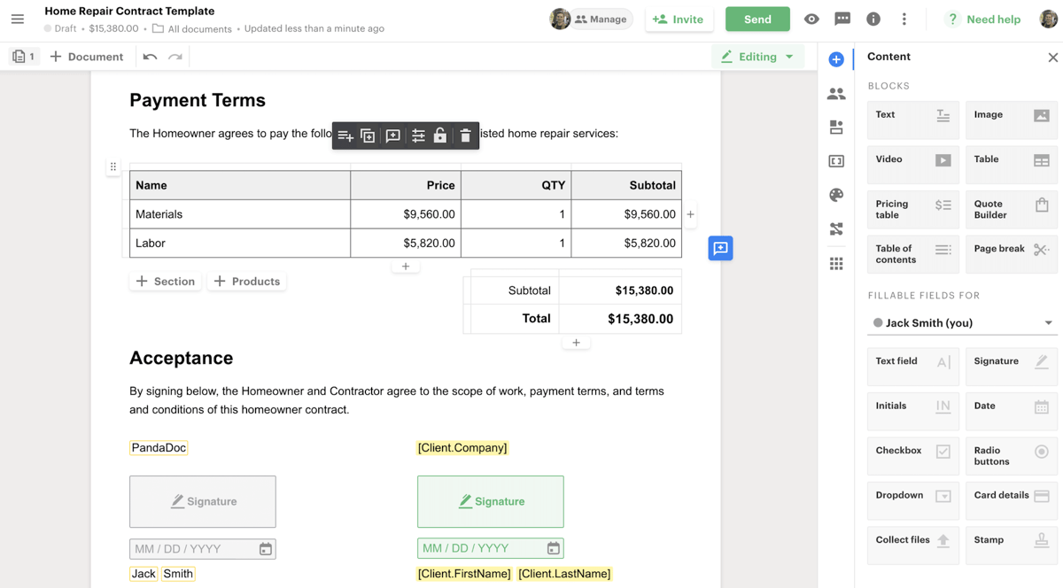Screen dimensions: 1063x588
Task: Open the hamburger main menu
Action: 18,19
